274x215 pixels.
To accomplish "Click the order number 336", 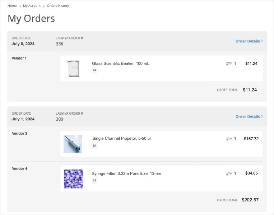I will (x=59, y=44).
